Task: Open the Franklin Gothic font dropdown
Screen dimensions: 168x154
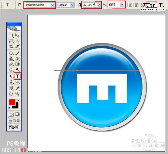Action: (x=53, y=5)
